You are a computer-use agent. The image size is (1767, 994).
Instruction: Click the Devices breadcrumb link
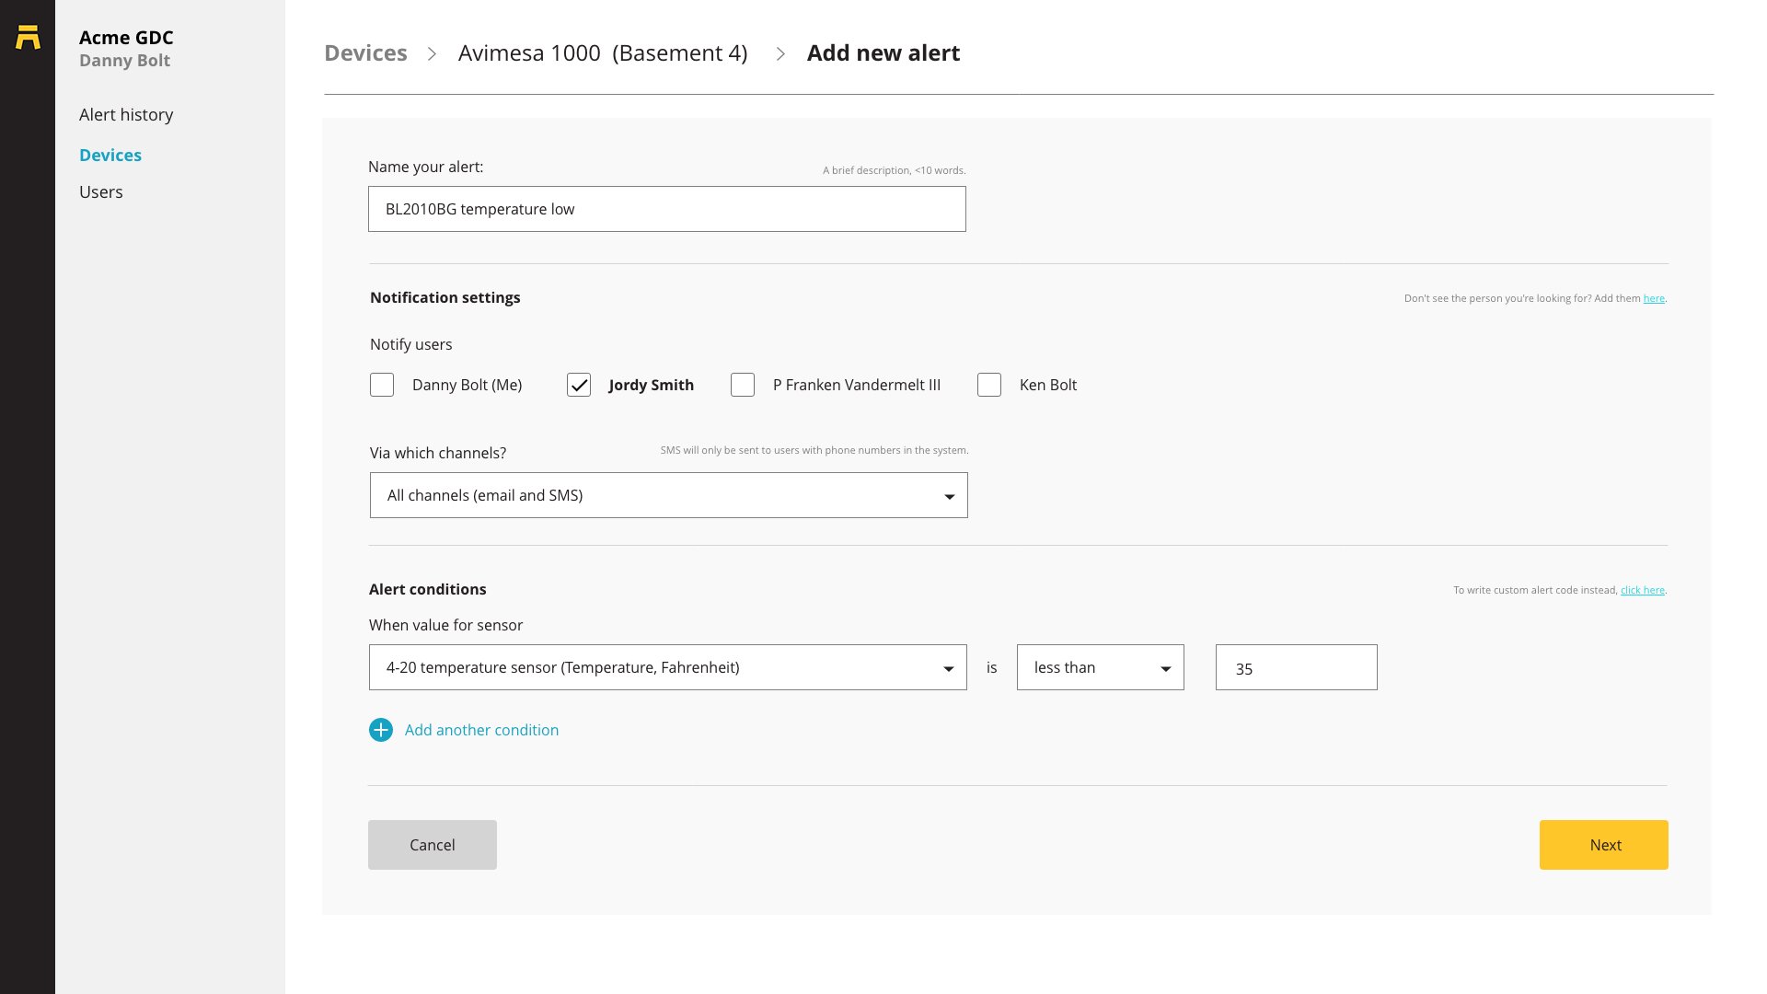point(365,53)
